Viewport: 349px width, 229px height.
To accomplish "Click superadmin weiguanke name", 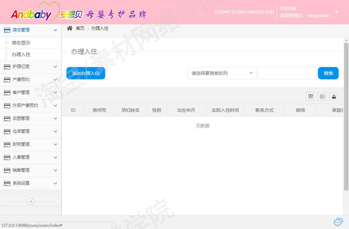I will (304, 16).
